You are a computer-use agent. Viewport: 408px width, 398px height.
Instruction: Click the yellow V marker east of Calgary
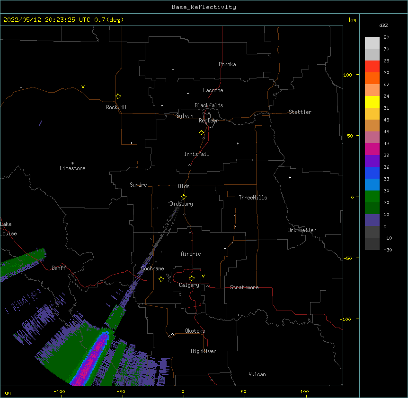[x=203, y=276]
